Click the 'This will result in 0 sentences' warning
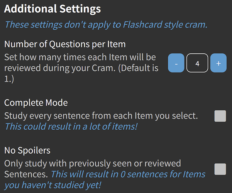 (128, 174)
